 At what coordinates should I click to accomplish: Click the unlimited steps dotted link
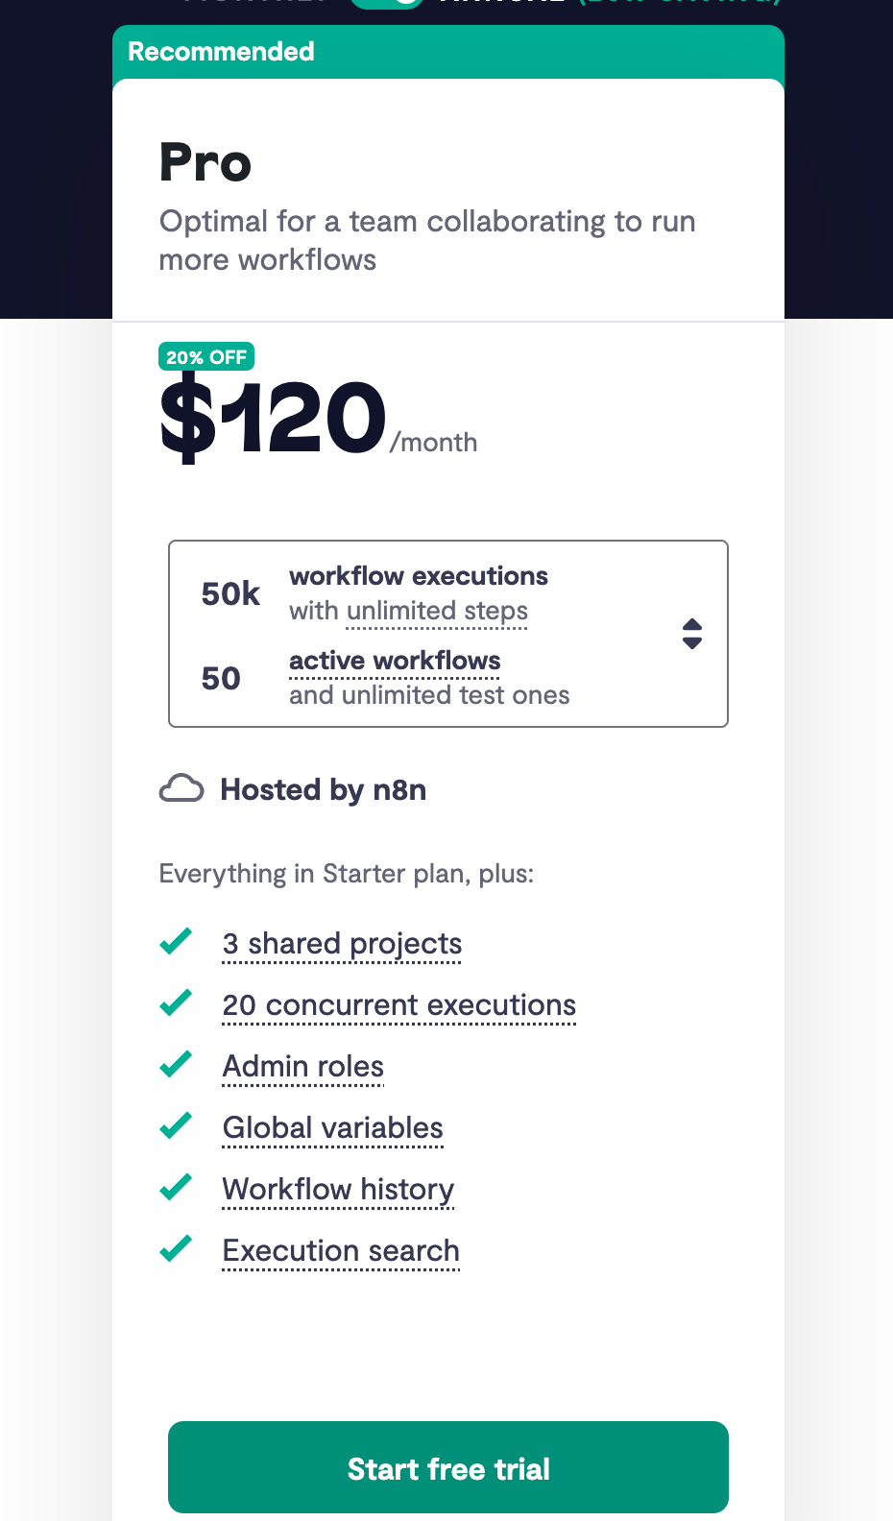437,611
